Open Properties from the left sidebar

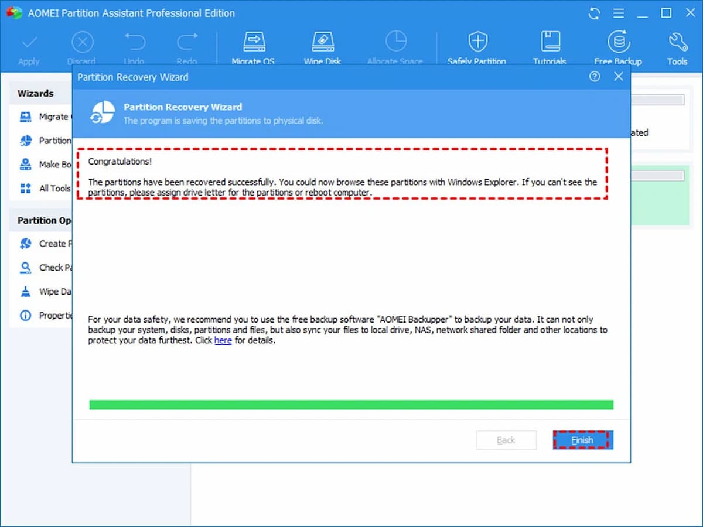54,315
